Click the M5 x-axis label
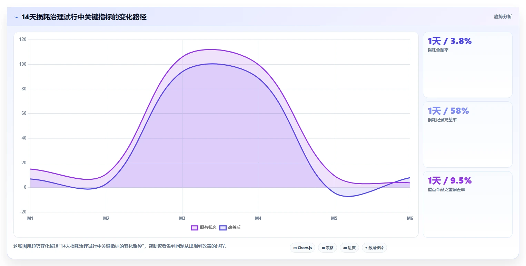This screenshot has width=526, height=266. 334,219
